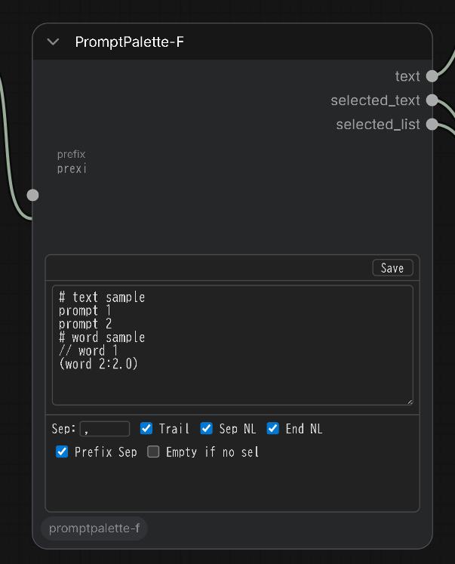The height and width of the screenshot is (564, 455).
Task: Click the prefix input socket dot
Action: tap(32, 196)
